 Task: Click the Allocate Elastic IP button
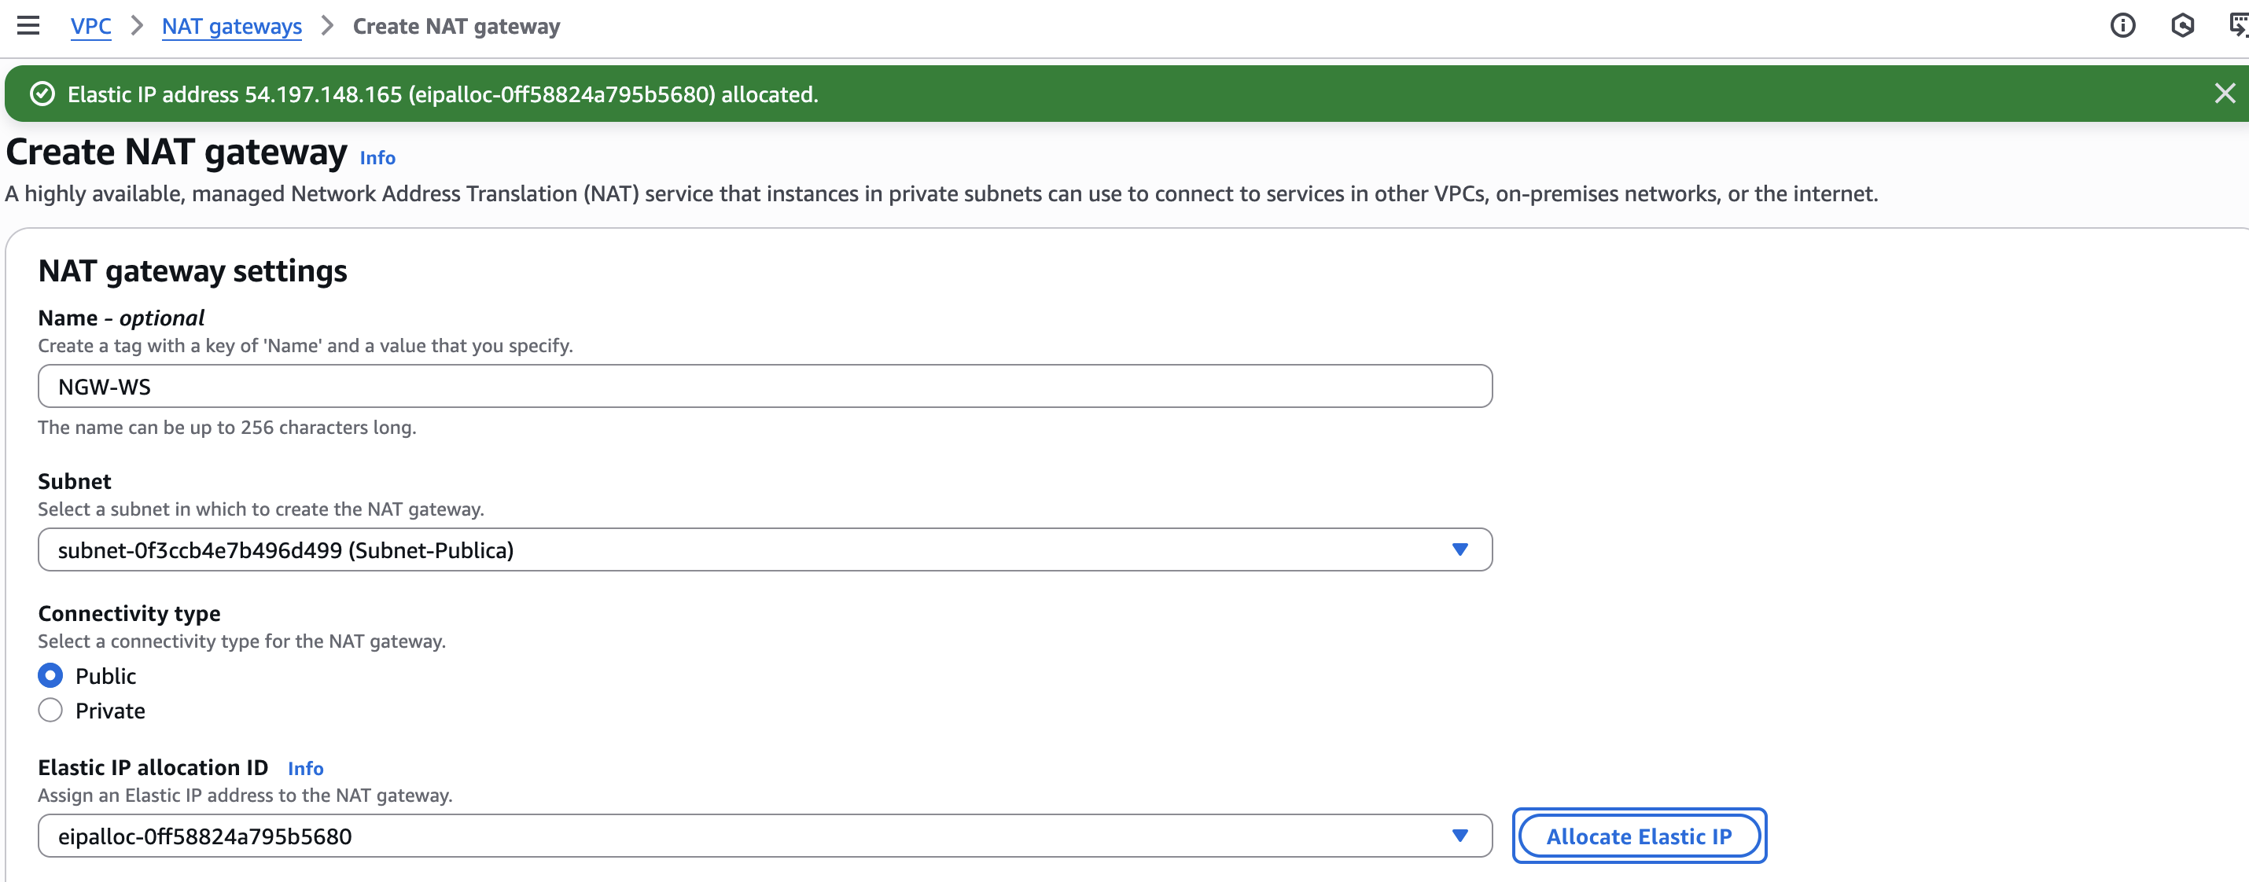(1639, 836)
